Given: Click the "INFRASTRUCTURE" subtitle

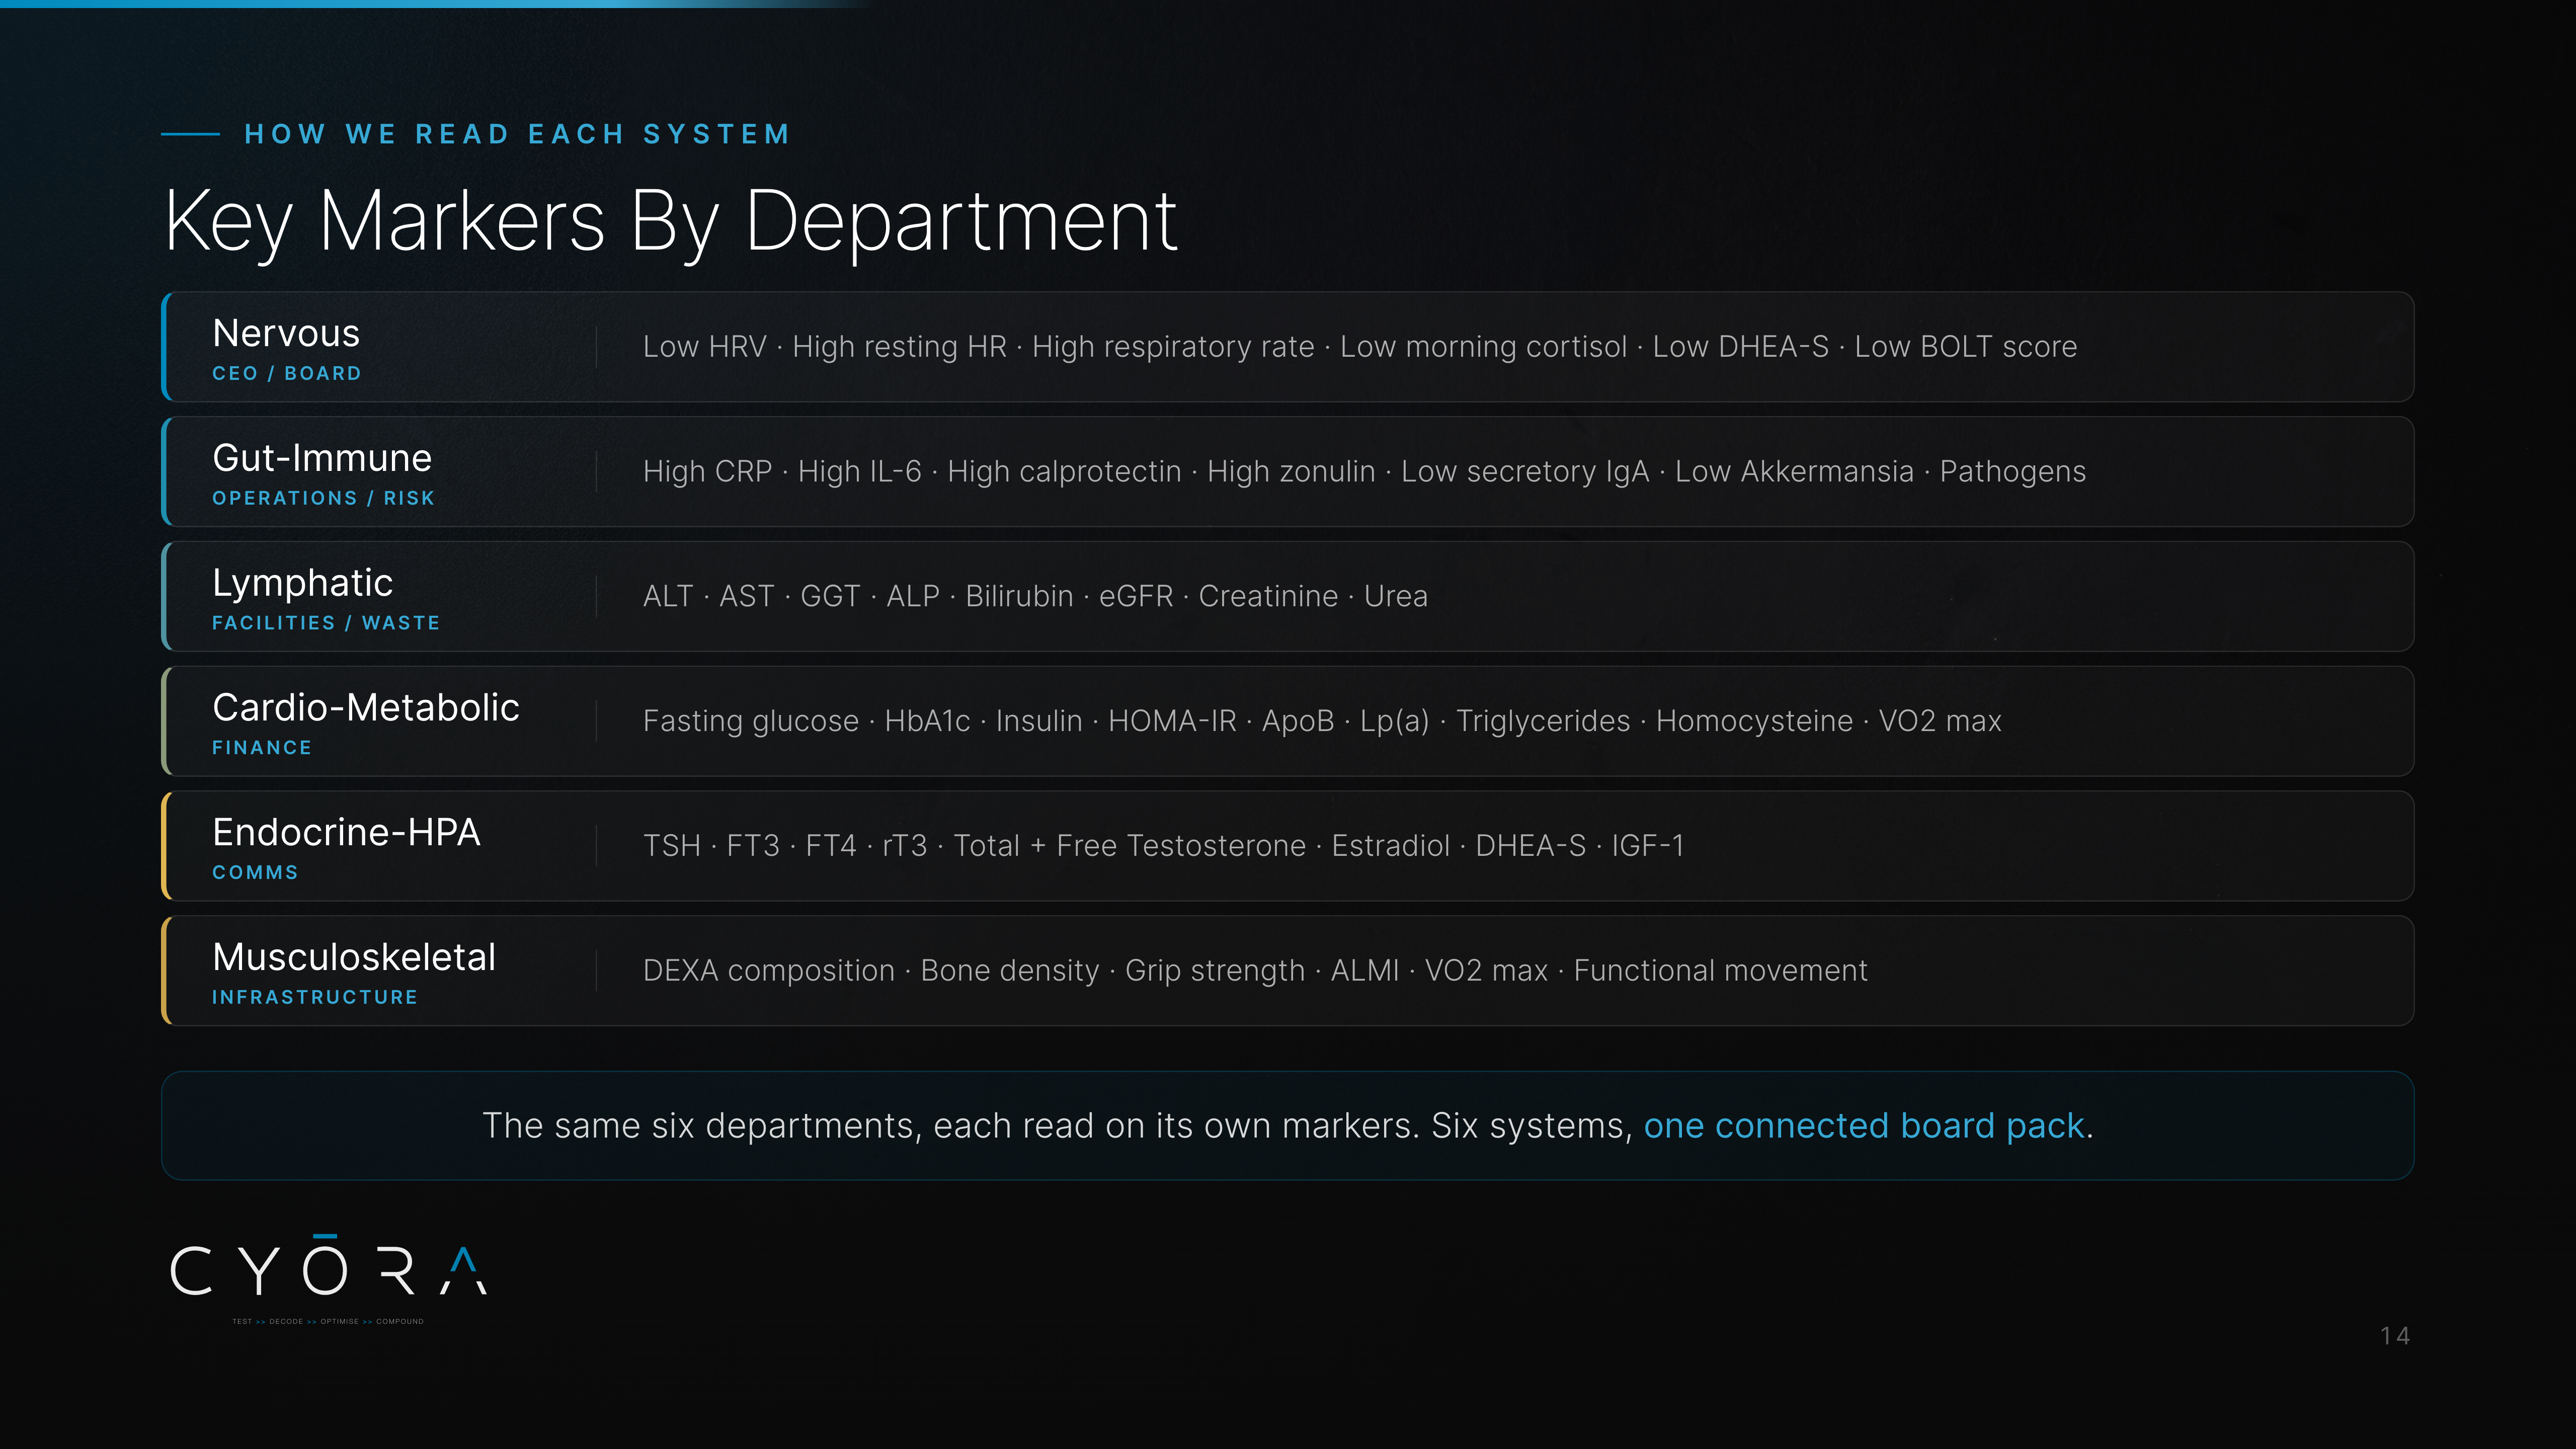Looking at the screenshot, I should click(315, 998).
